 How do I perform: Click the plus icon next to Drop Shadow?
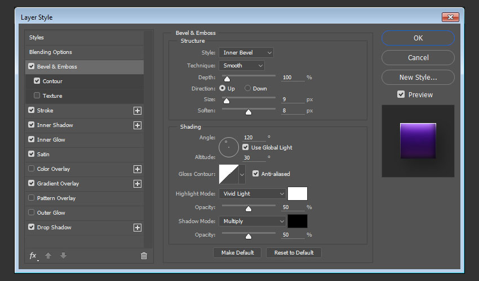(x=137, y=228)
